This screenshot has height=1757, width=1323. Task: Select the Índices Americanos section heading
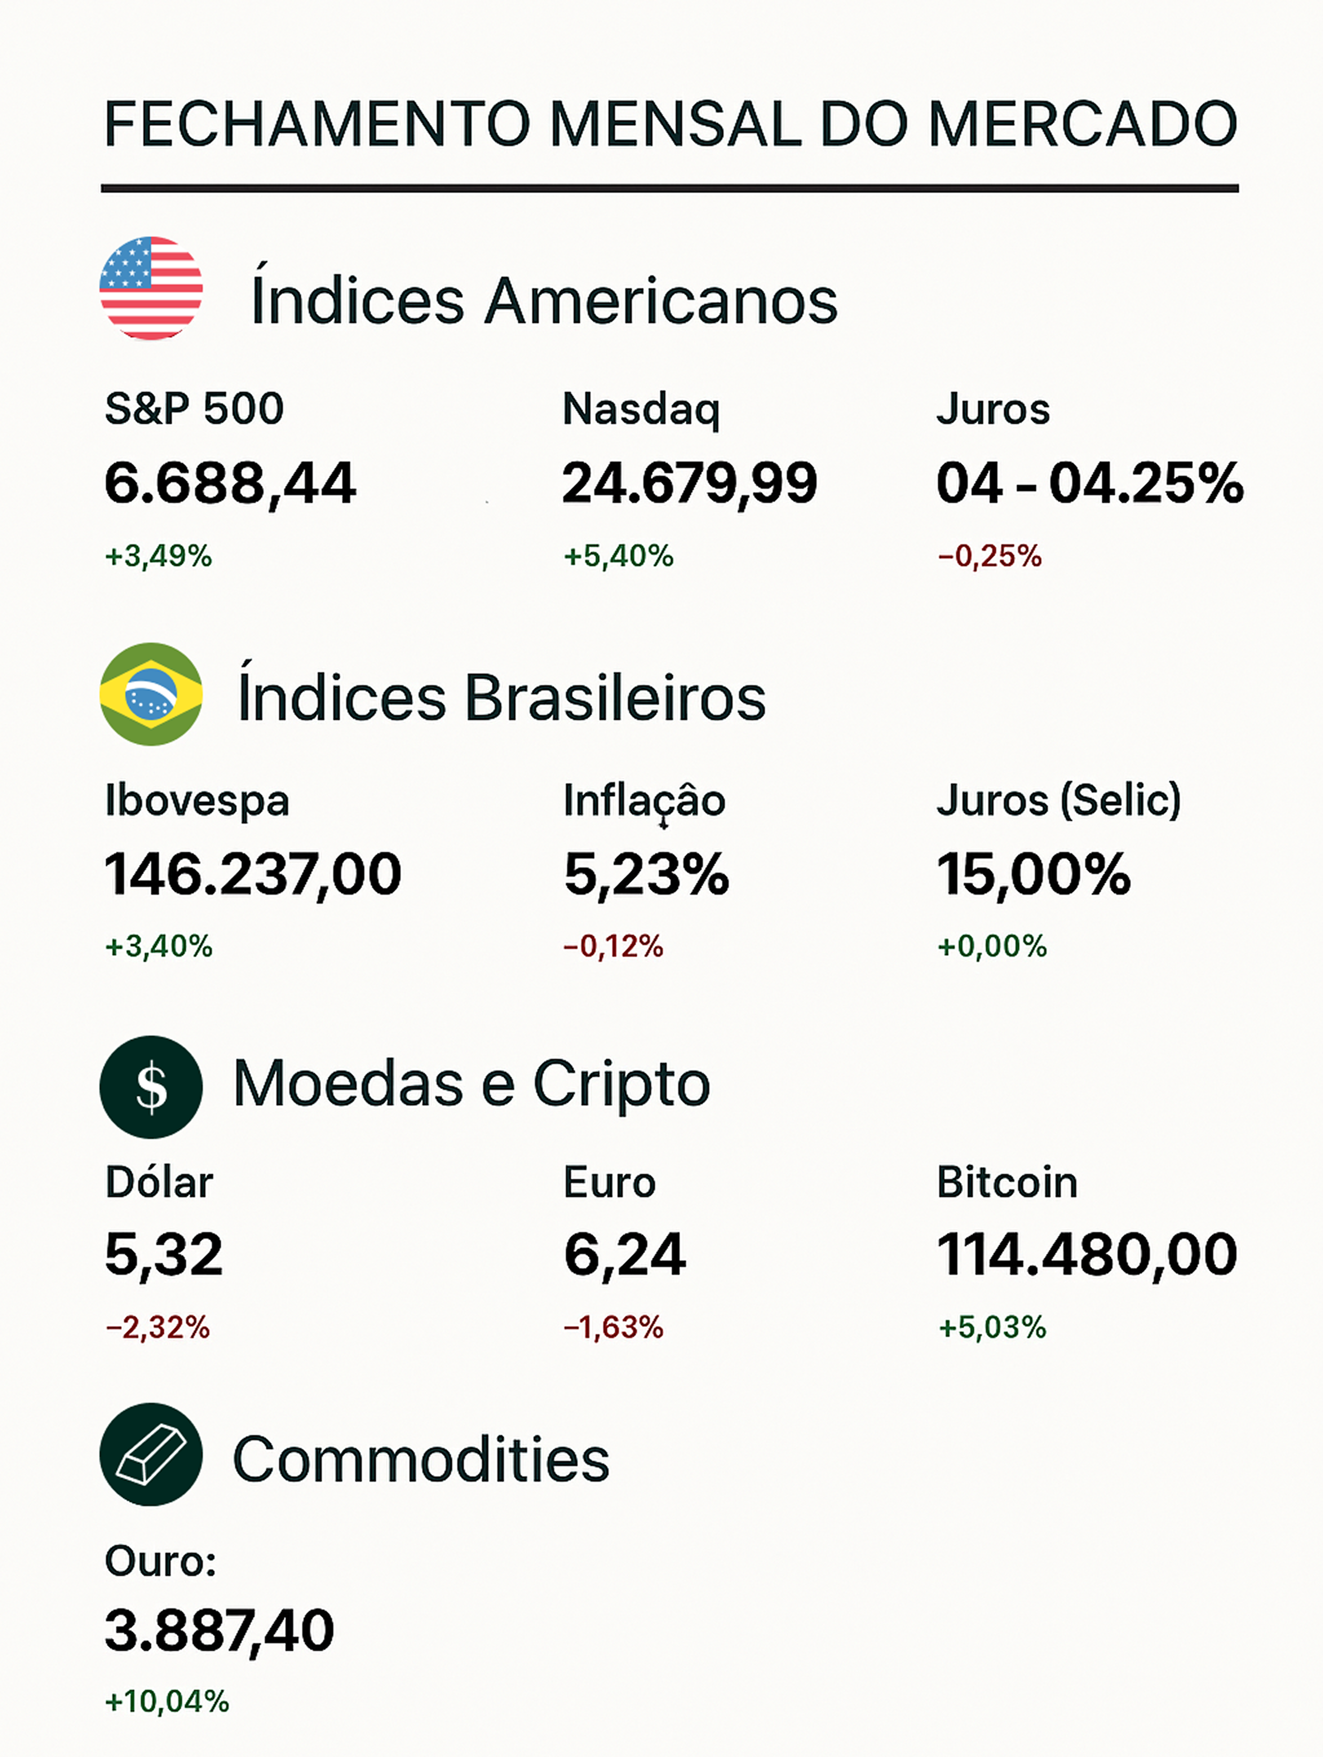[544, 300]
